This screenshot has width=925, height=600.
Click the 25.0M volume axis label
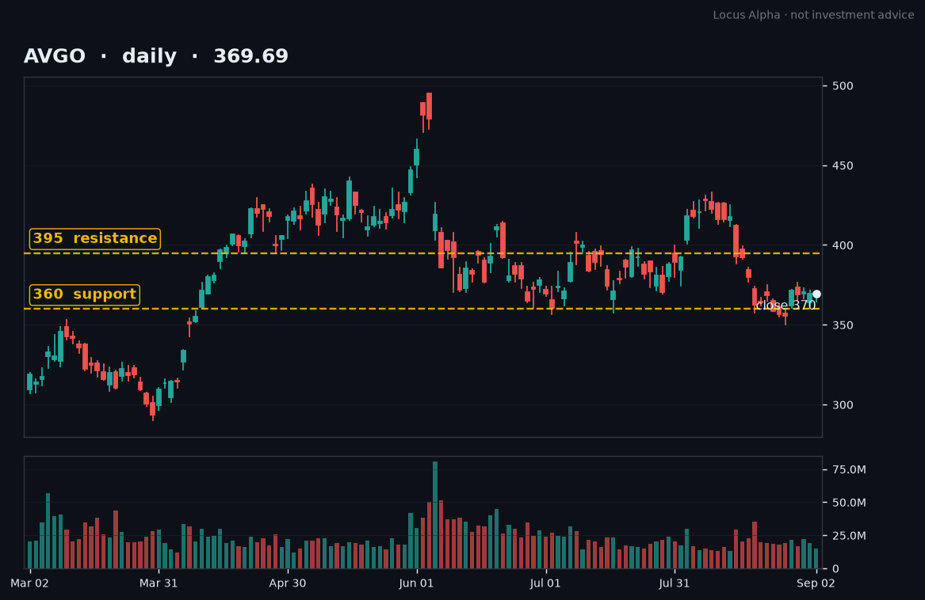[x=849, y=536]
